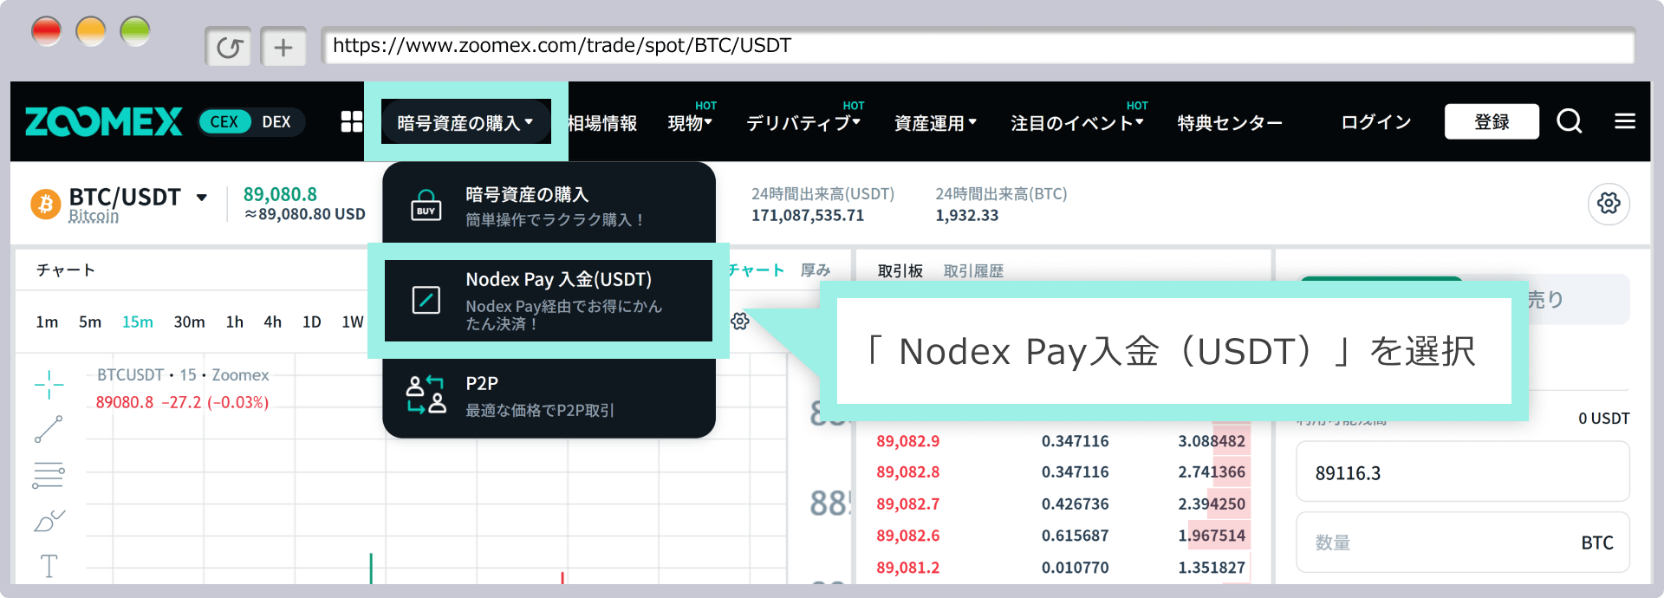
Task: Expand the 暗号資産の購入 dropdown menu
Action: coord(465,122)
